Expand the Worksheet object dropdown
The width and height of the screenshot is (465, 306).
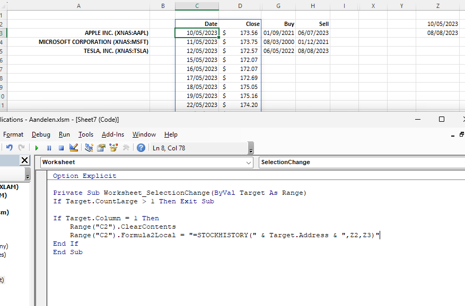(249, 163)
